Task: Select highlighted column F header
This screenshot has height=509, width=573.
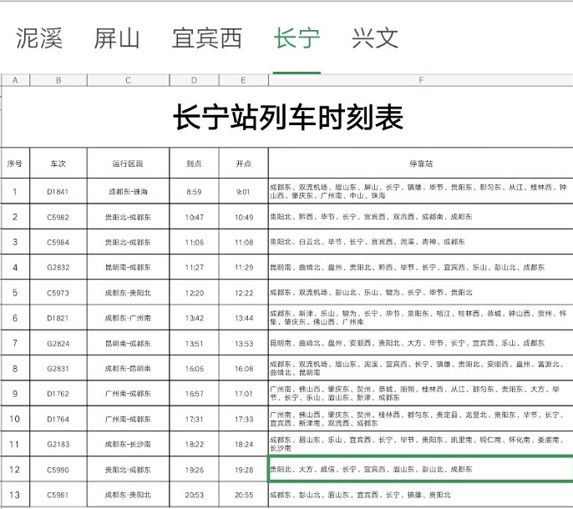Action: pos(420,80)
